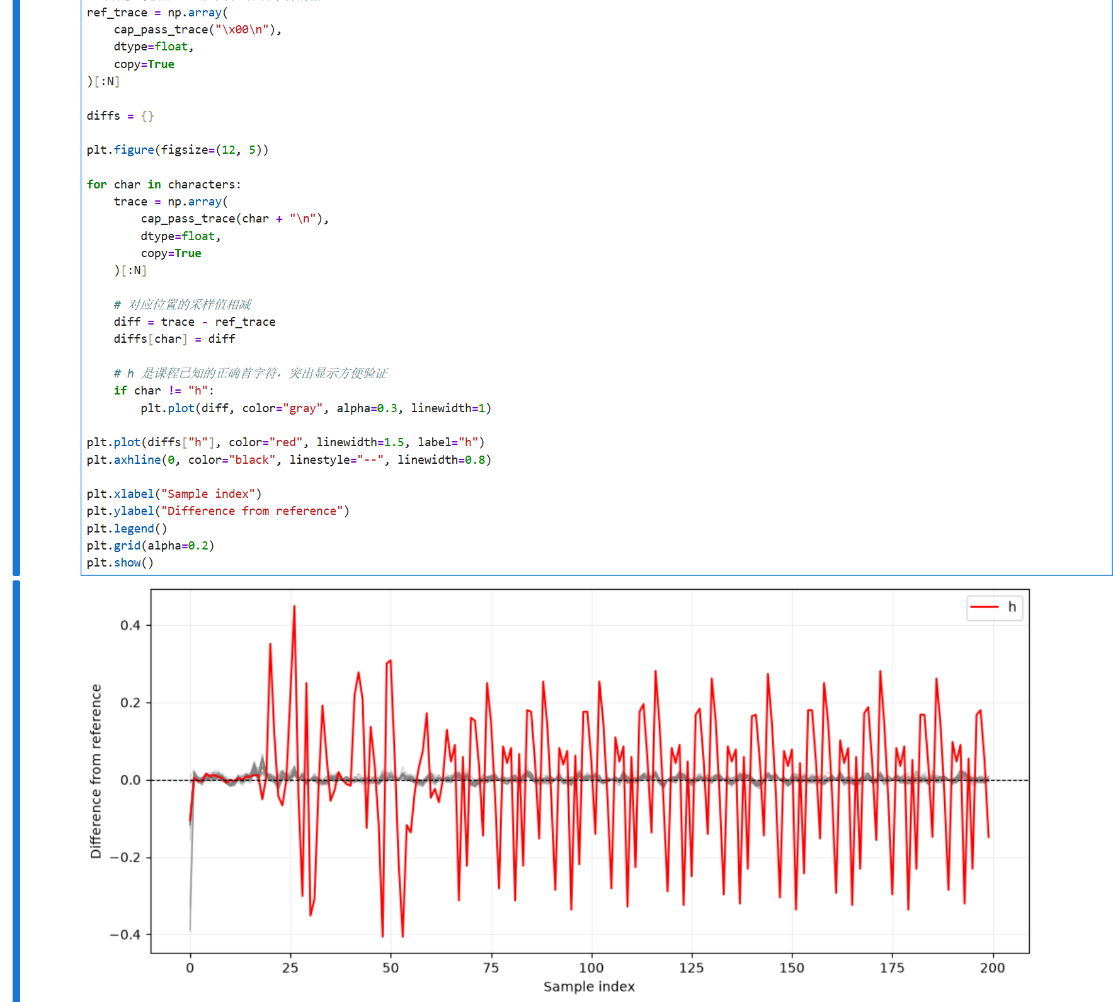Click the gray plt.plot diff line

[x=316, y=408]
